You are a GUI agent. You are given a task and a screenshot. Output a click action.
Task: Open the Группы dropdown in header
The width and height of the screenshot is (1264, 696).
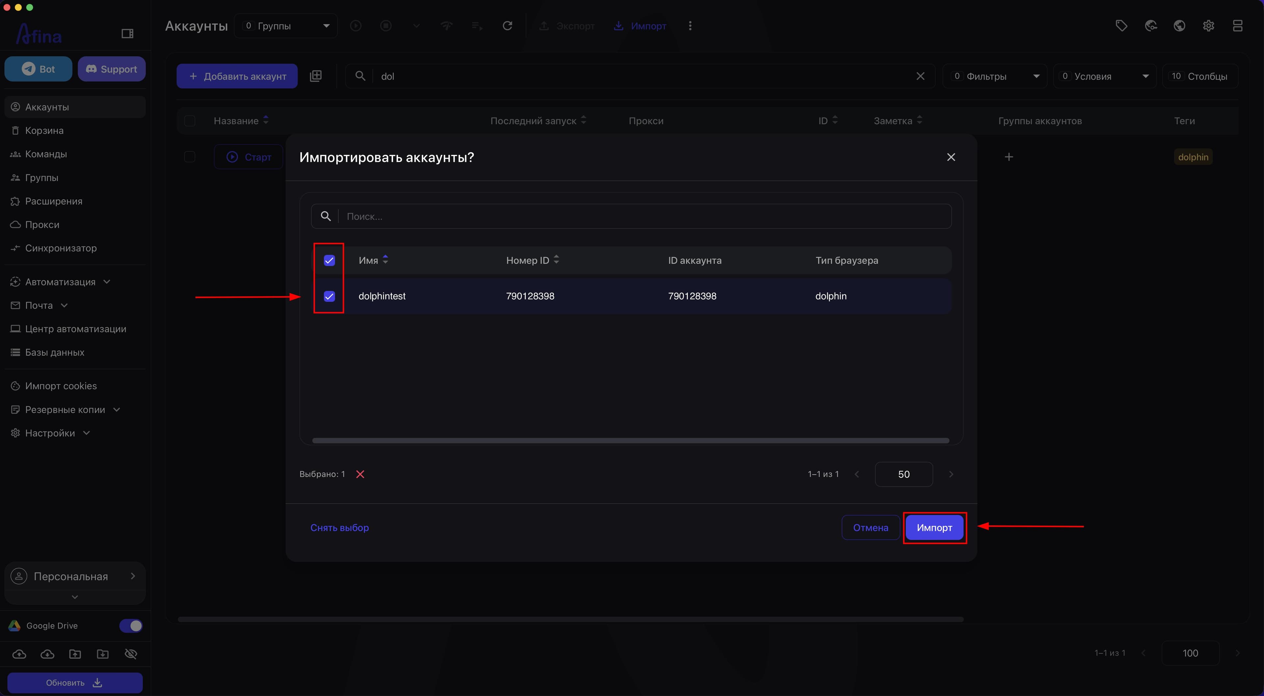click(x=286, y=26)
